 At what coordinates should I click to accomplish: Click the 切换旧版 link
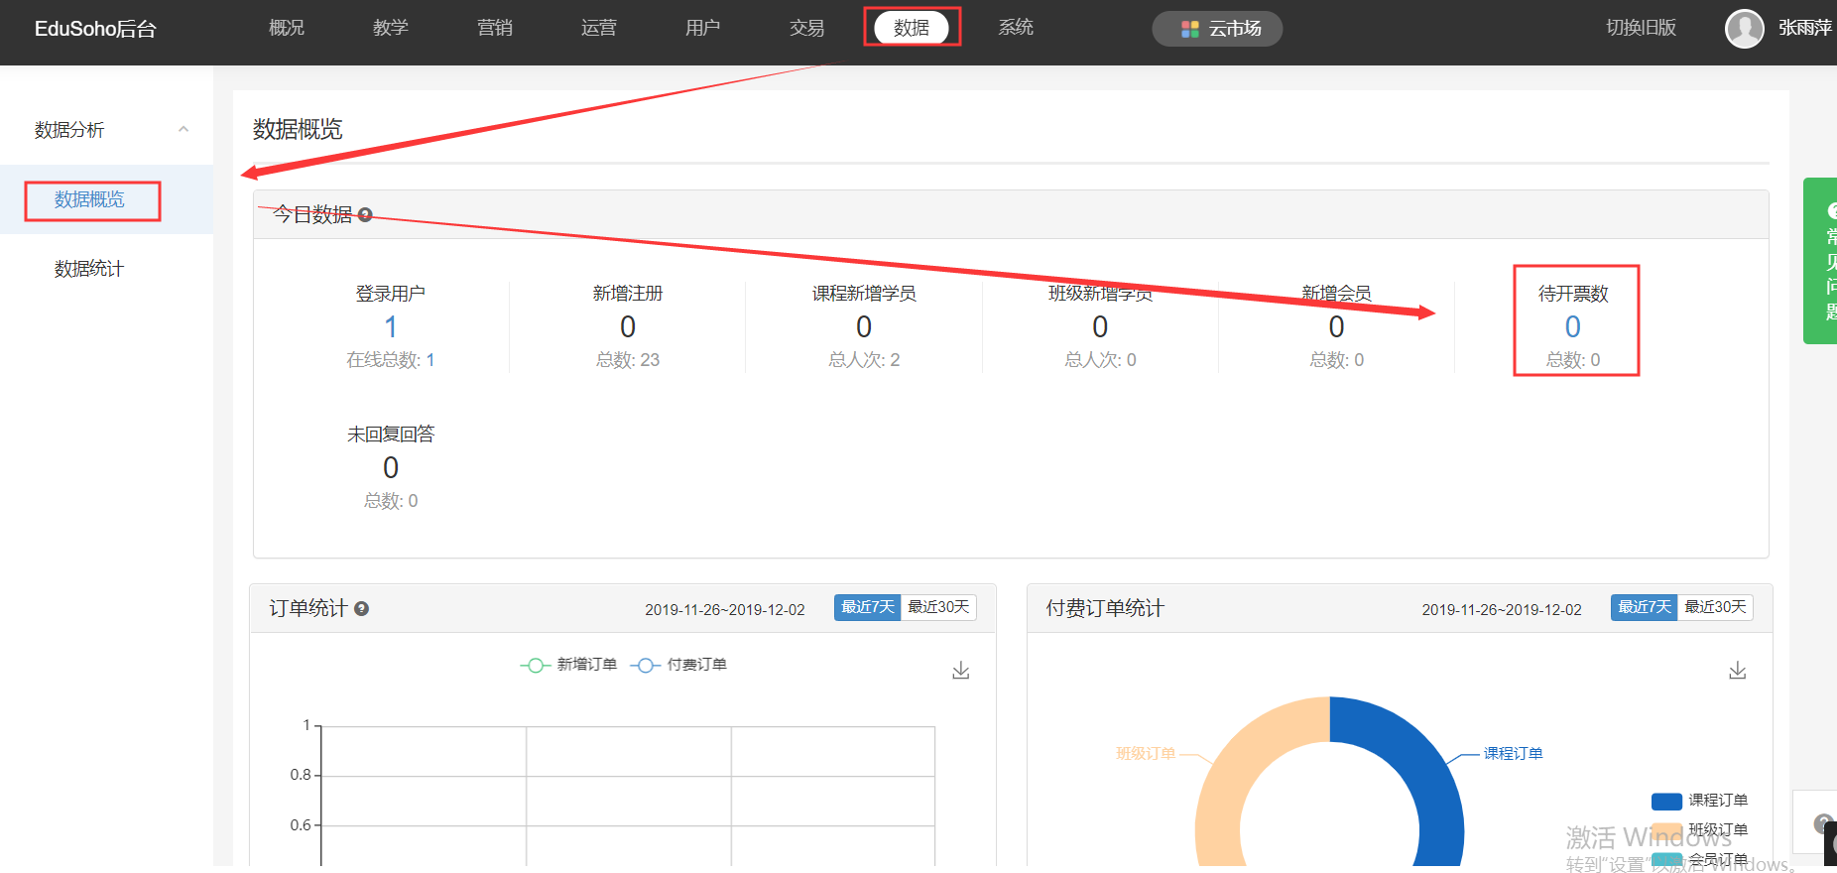[x=1641, y=28]
